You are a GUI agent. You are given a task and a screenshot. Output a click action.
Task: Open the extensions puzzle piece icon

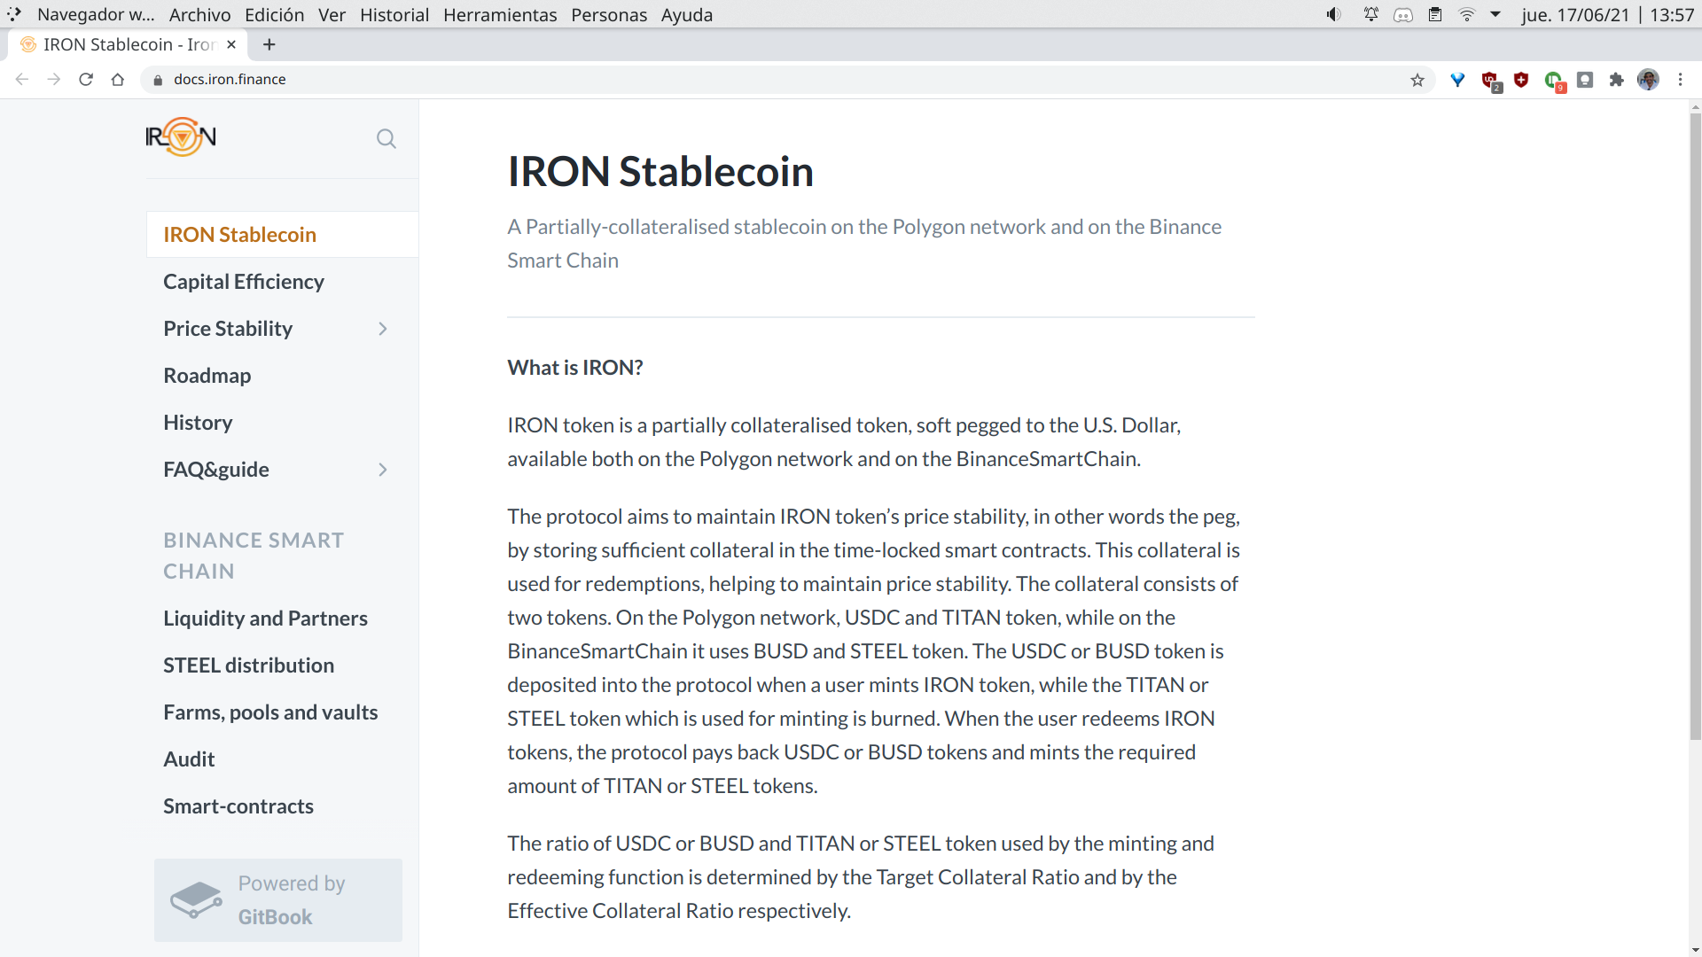pos(1616,80)
